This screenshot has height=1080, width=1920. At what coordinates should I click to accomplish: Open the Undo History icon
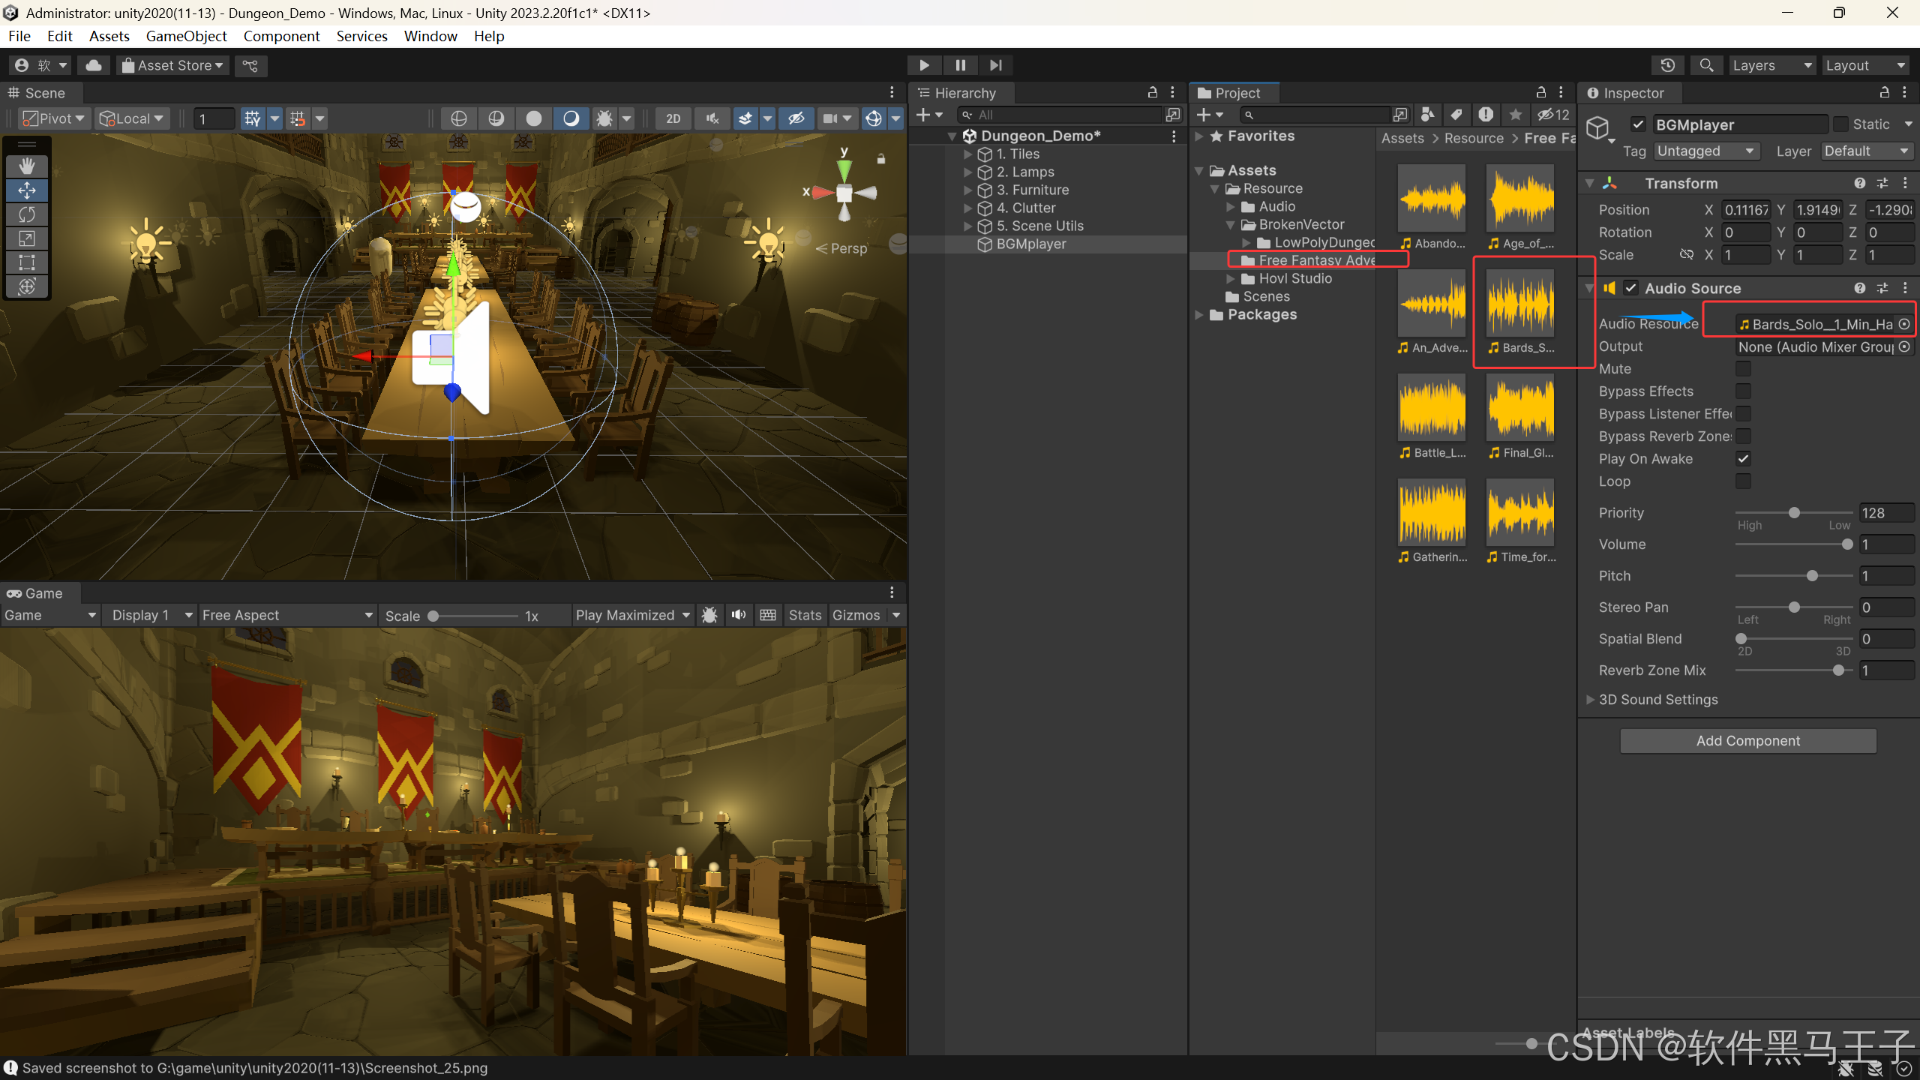(1667, 65)
